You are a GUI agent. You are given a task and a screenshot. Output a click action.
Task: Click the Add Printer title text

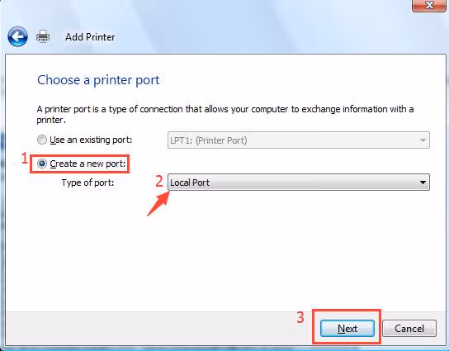[x=90, y=37]
